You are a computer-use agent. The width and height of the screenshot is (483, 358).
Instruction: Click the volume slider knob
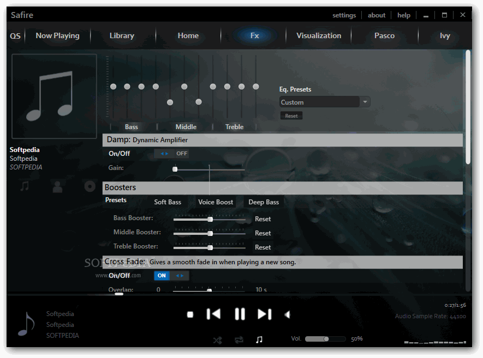pos(326,339)
